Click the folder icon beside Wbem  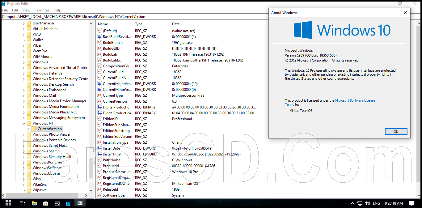tap(29, 45)
